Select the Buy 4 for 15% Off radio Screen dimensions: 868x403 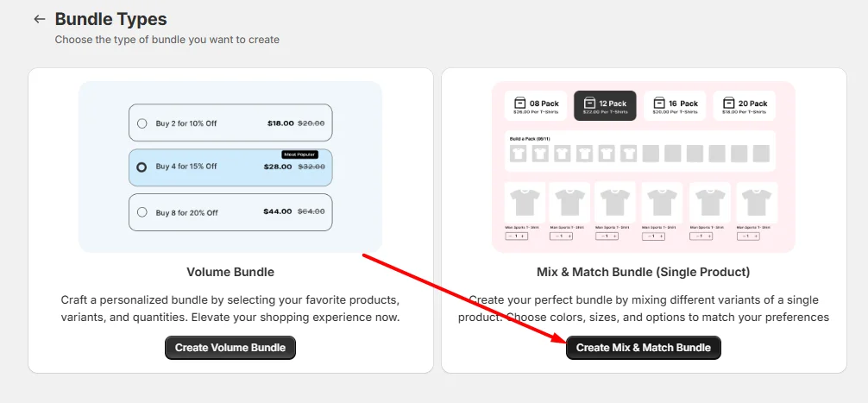coord(142,167)
